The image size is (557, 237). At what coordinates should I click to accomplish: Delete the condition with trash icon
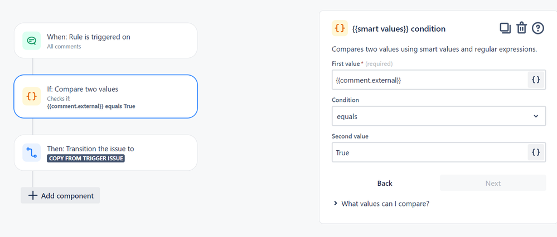click(x=521, y=28)
